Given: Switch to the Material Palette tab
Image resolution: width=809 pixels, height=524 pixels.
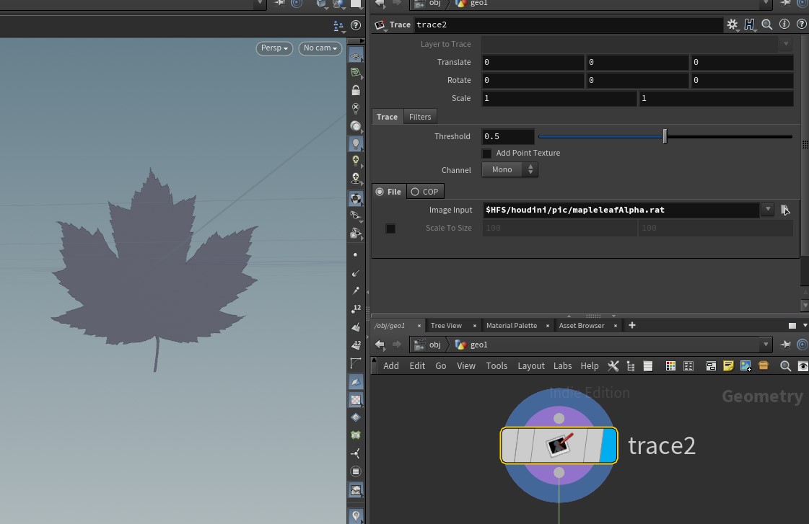Looking at the screenshot, I should [511, 326].
